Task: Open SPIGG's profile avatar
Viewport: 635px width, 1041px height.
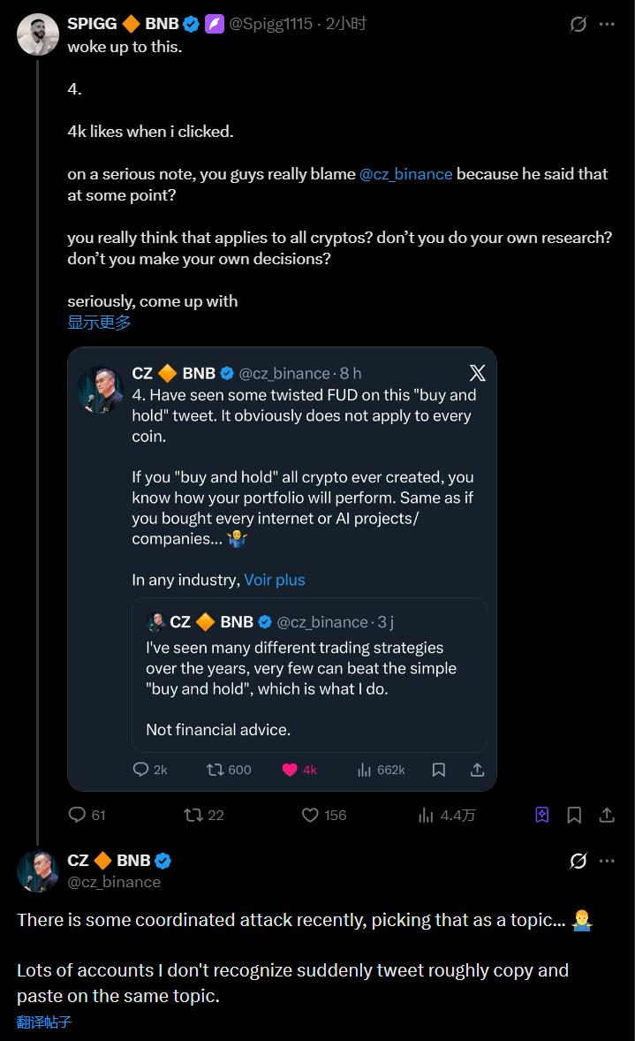Action: click(38, 34)
